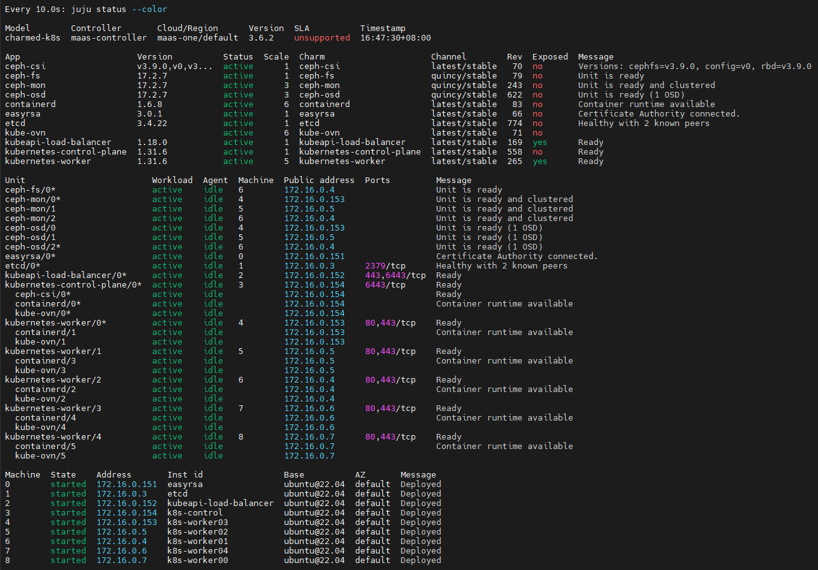Click unit message 'Unit is ready (1 OSD)' for ceph-osd/0
The image size is (818, 570).
point(490,228)
